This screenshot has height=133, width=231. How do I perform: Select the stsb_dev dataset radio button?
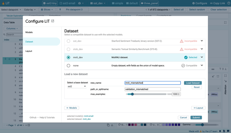tap(68, 49)
